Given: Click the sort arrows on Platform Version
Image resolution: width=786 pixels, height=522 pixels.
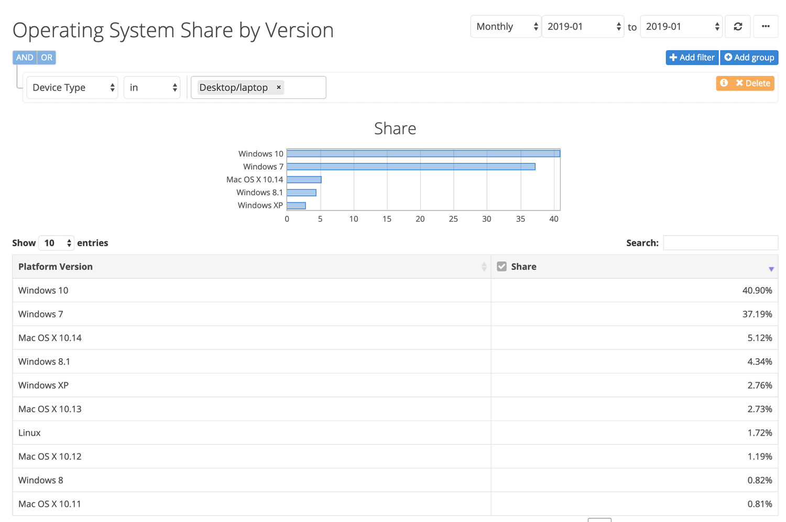Looking at the screenshot, I should pyautogui.click(x=484, y=266).
